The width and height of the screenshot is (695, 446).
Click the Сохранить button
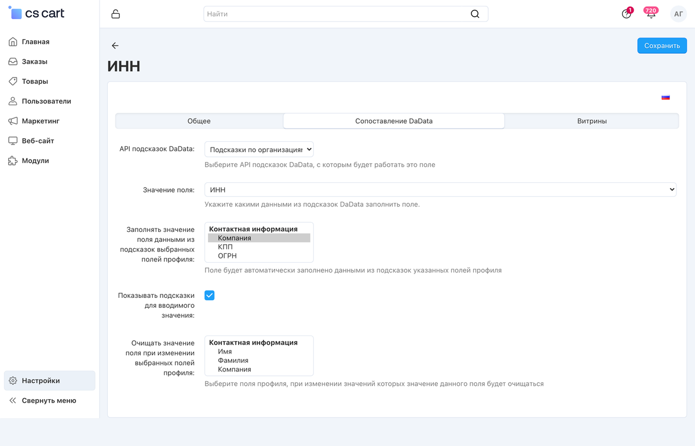pos(662,46)
